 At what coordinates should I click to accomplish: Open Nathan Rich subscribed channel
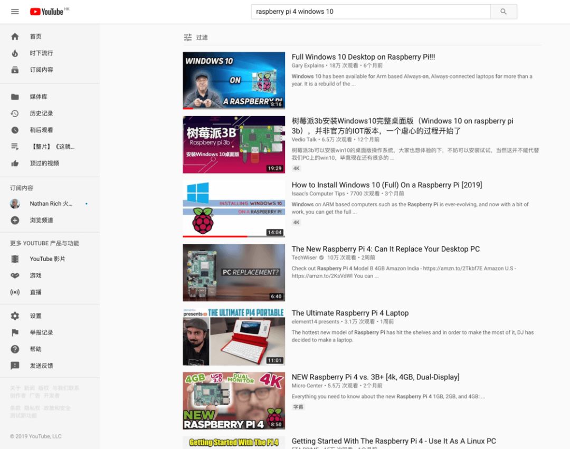(x=50, y=204)
